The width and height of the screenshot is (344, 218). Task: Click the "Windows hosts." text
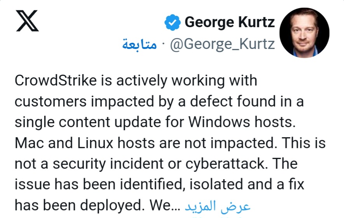pyautogui.click(x=240, y=123)
